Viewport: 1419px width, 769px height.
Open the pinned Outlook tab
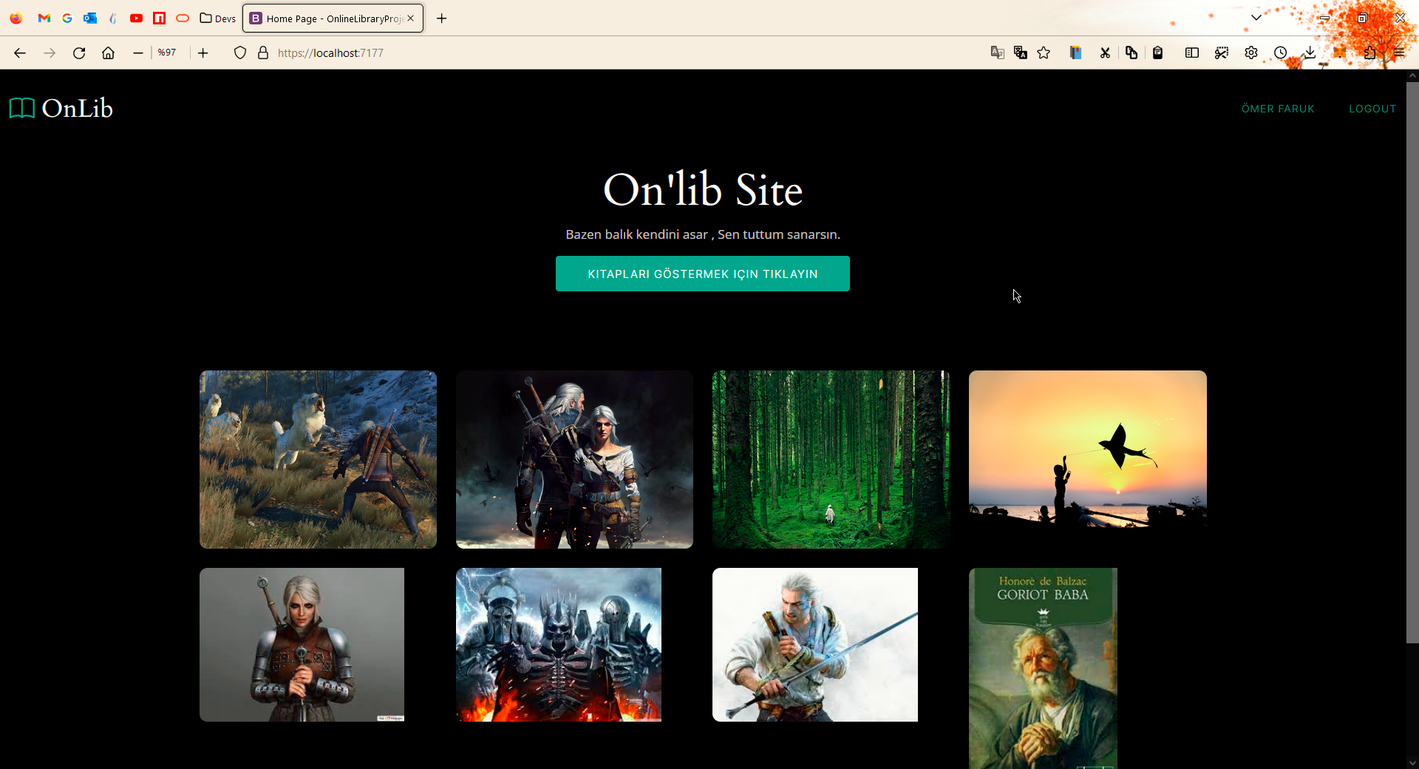click(90, 18)
